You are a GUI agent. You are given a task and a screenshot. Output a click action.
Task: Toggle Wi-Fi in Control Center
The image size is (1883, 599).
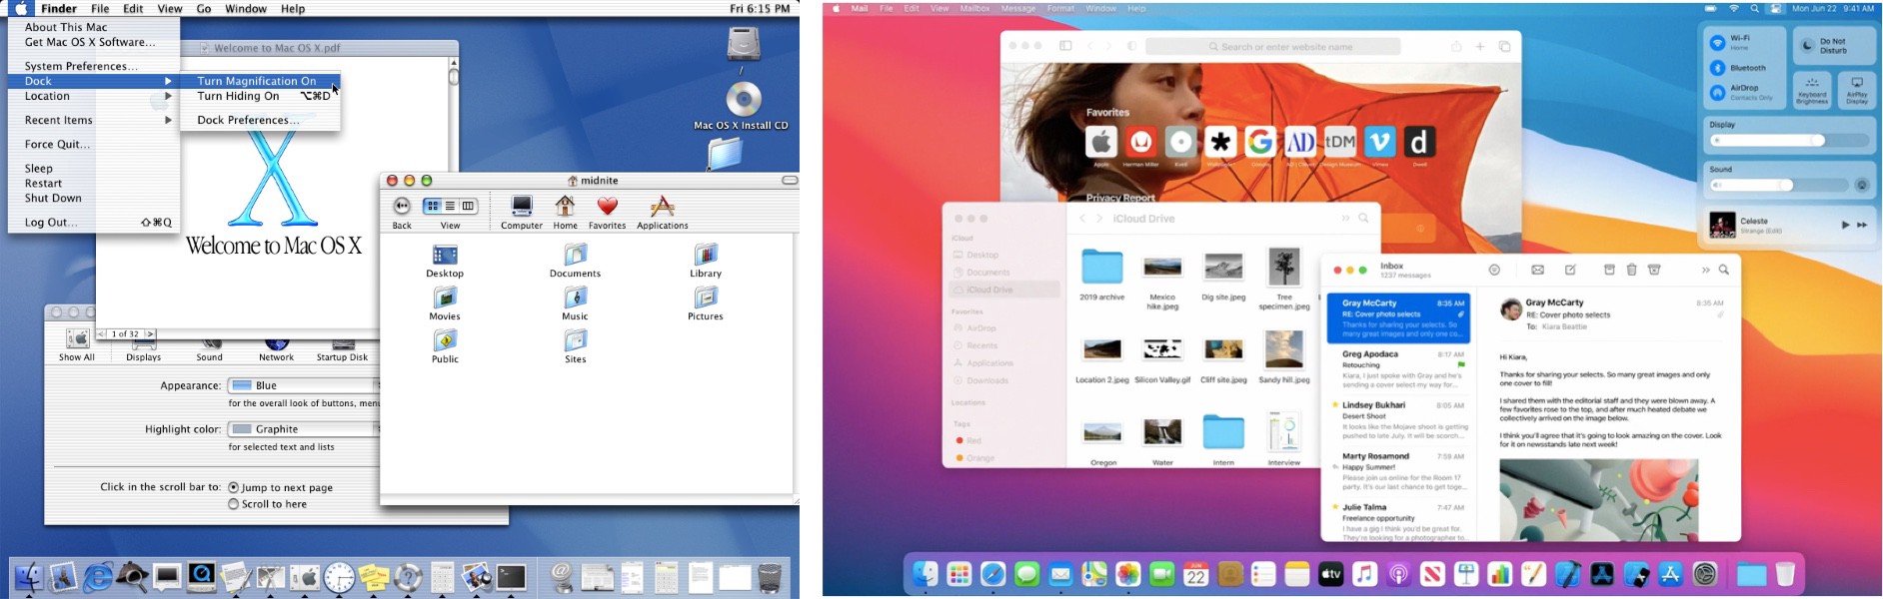pos(1717,43)
